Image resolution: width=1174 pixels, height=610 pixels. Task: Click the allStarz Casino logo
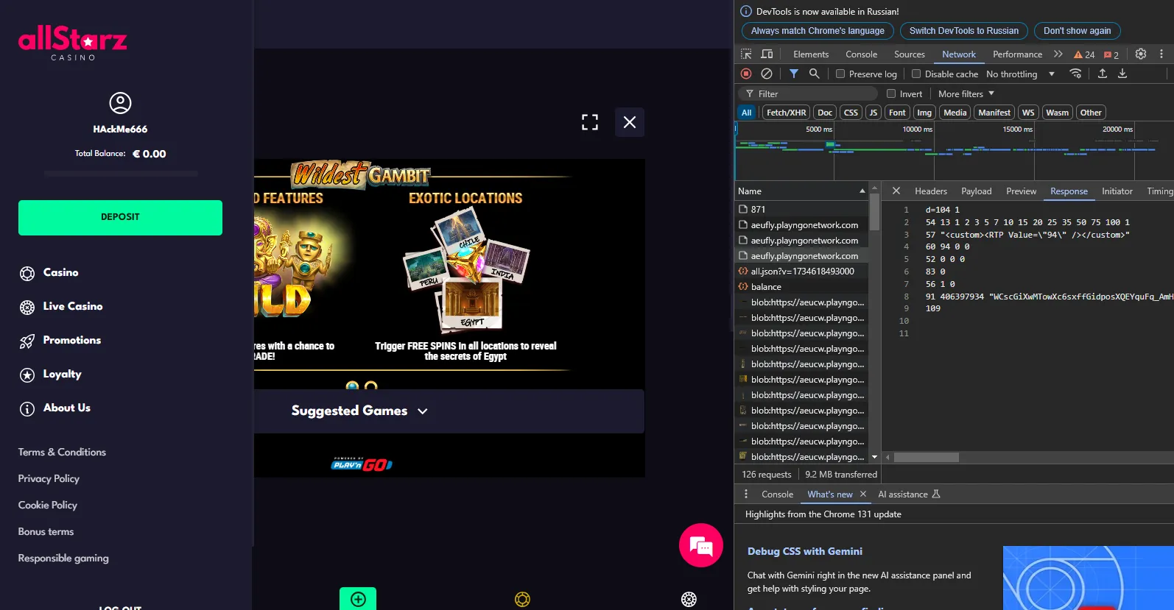point(73,43)
